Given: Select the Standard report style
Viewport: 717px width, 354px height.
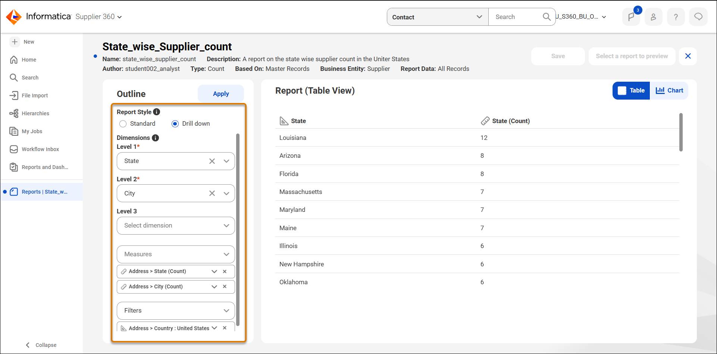Looking at the screenshot, I should pyautogui.click(x=123, y=124).
